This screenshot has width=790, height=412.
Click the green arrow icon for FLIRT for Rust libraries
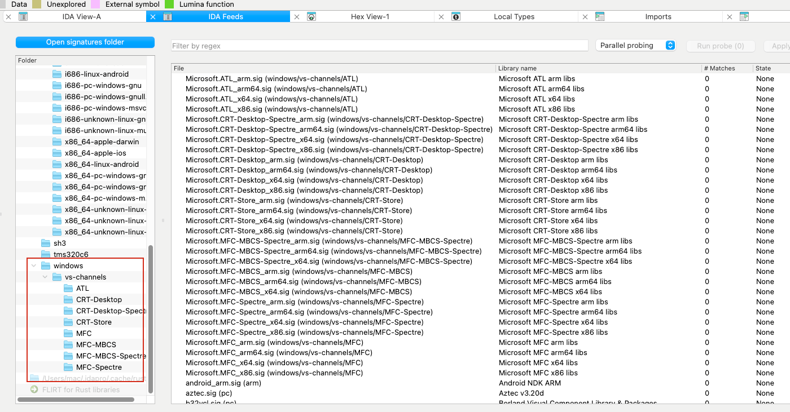(34, 389)
